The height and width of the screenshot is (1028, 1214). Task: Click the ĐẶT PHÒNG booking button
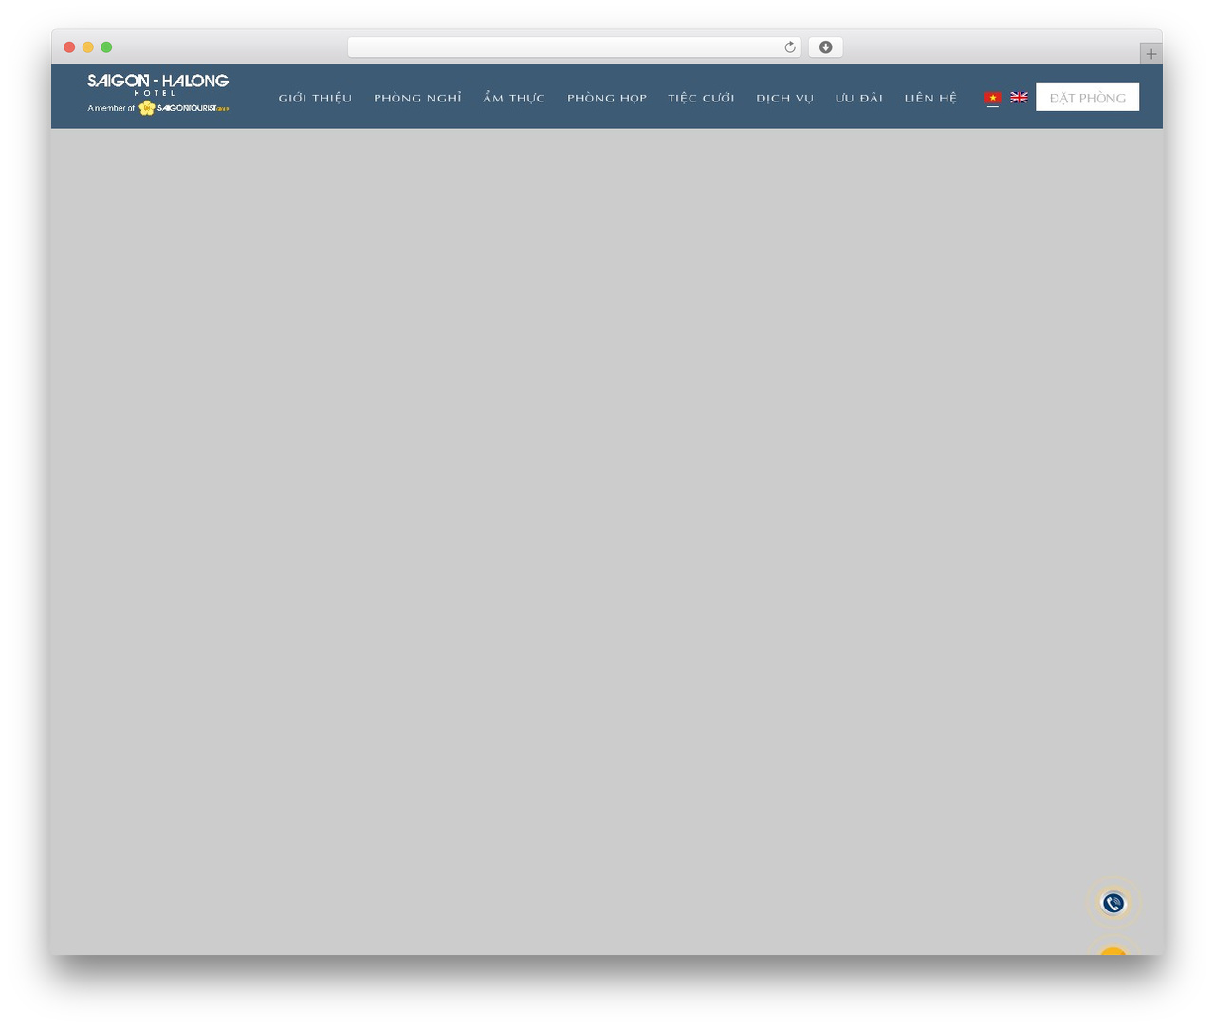[x=1087, y=97]
